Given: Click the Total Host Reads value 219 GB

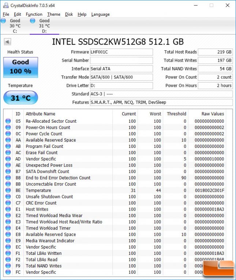Looking at the screenshot, I should (215, 52).
